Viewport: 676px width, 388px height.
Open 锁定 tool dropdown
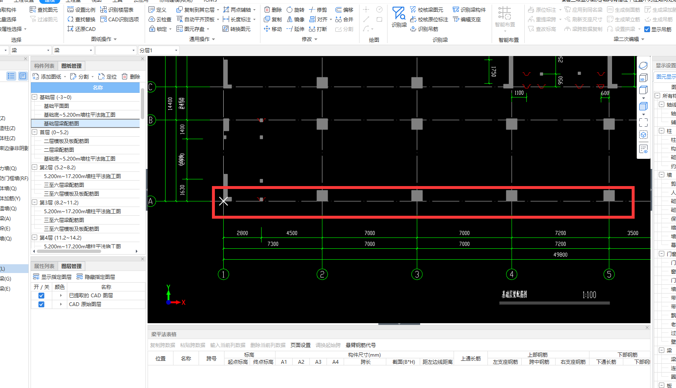[x=170, y=29]
